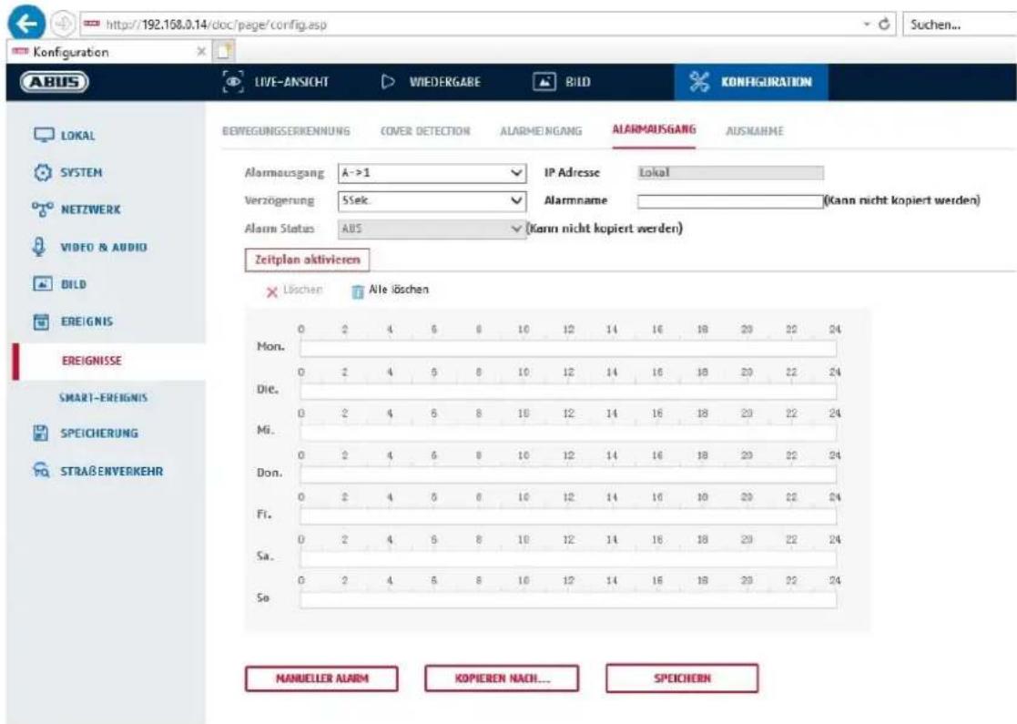This screenshot has height=724, width=1017.
Task: Reload the page with refresh icon
Action: coord(883,24)
